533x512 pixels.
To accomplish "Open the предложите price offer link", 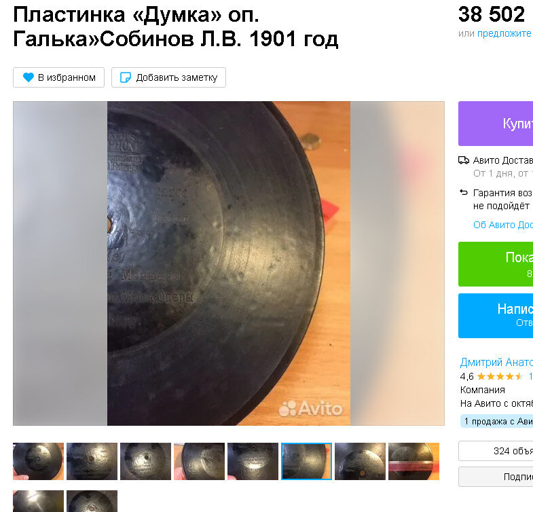I will [x=504, y=33].
